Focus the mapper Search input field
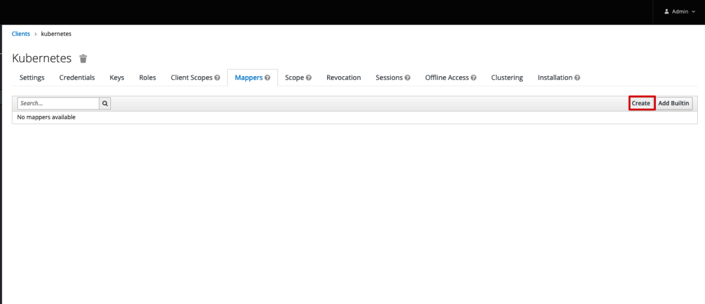The image size is (705, 304). pyautogui.click(x=59, y=103)
